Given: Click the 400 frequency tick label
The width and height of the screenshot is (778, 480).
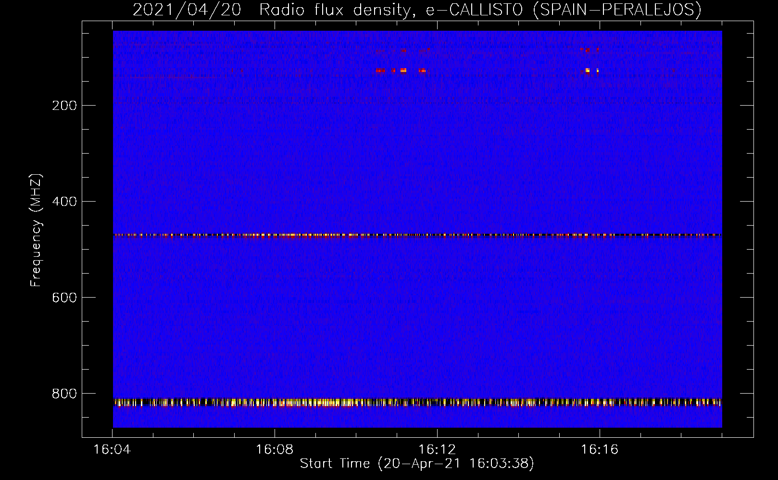Looking at the screenshot, I should (64, 202).
